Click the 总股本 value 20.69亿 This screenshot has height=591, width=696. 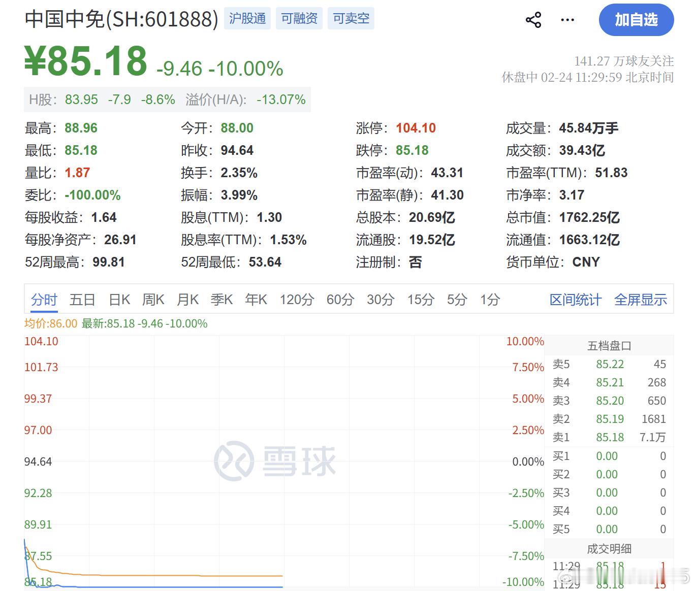(432, 217)
